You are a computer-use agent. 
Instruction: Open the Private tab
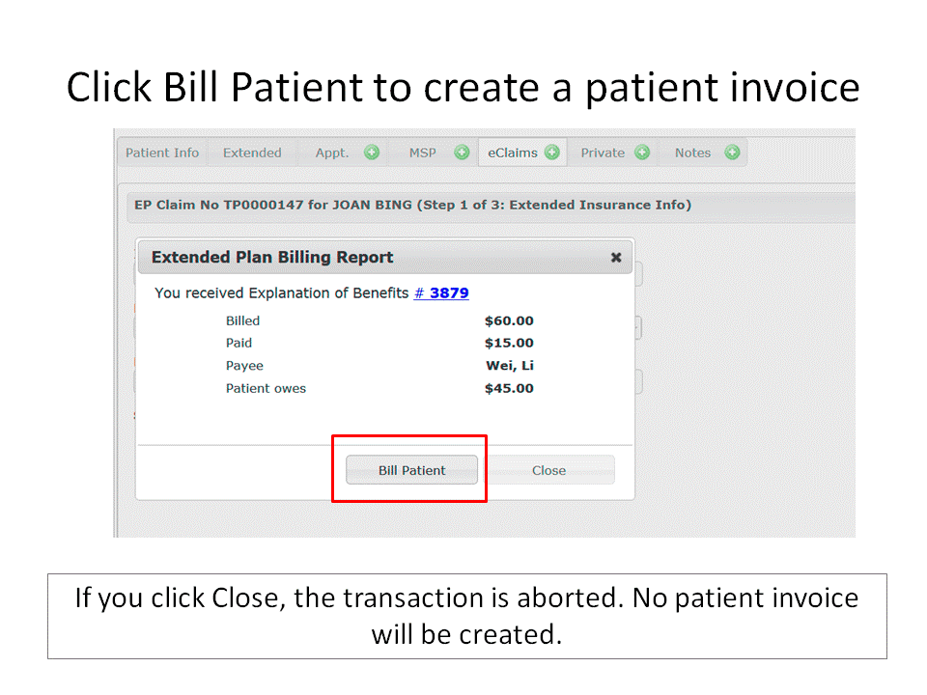(603, 153)
